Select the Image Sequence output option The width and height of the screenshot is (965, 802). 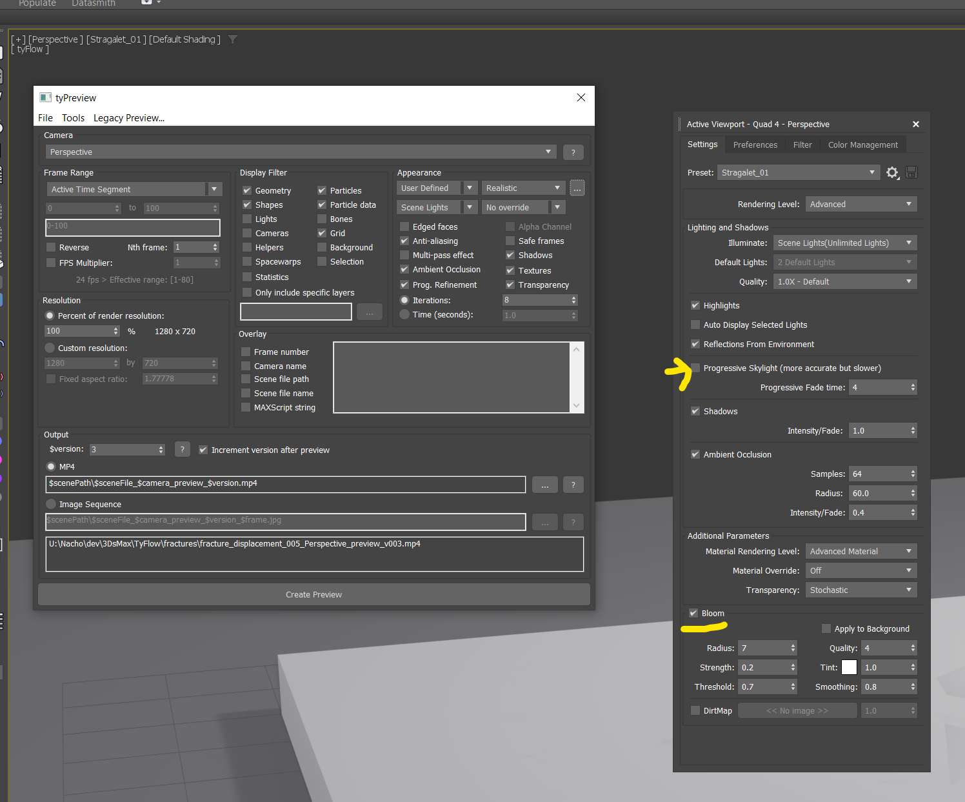pos(51,504)
